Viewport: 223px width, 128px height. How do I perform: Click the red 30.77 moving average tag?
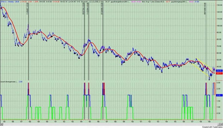(219, 73)
